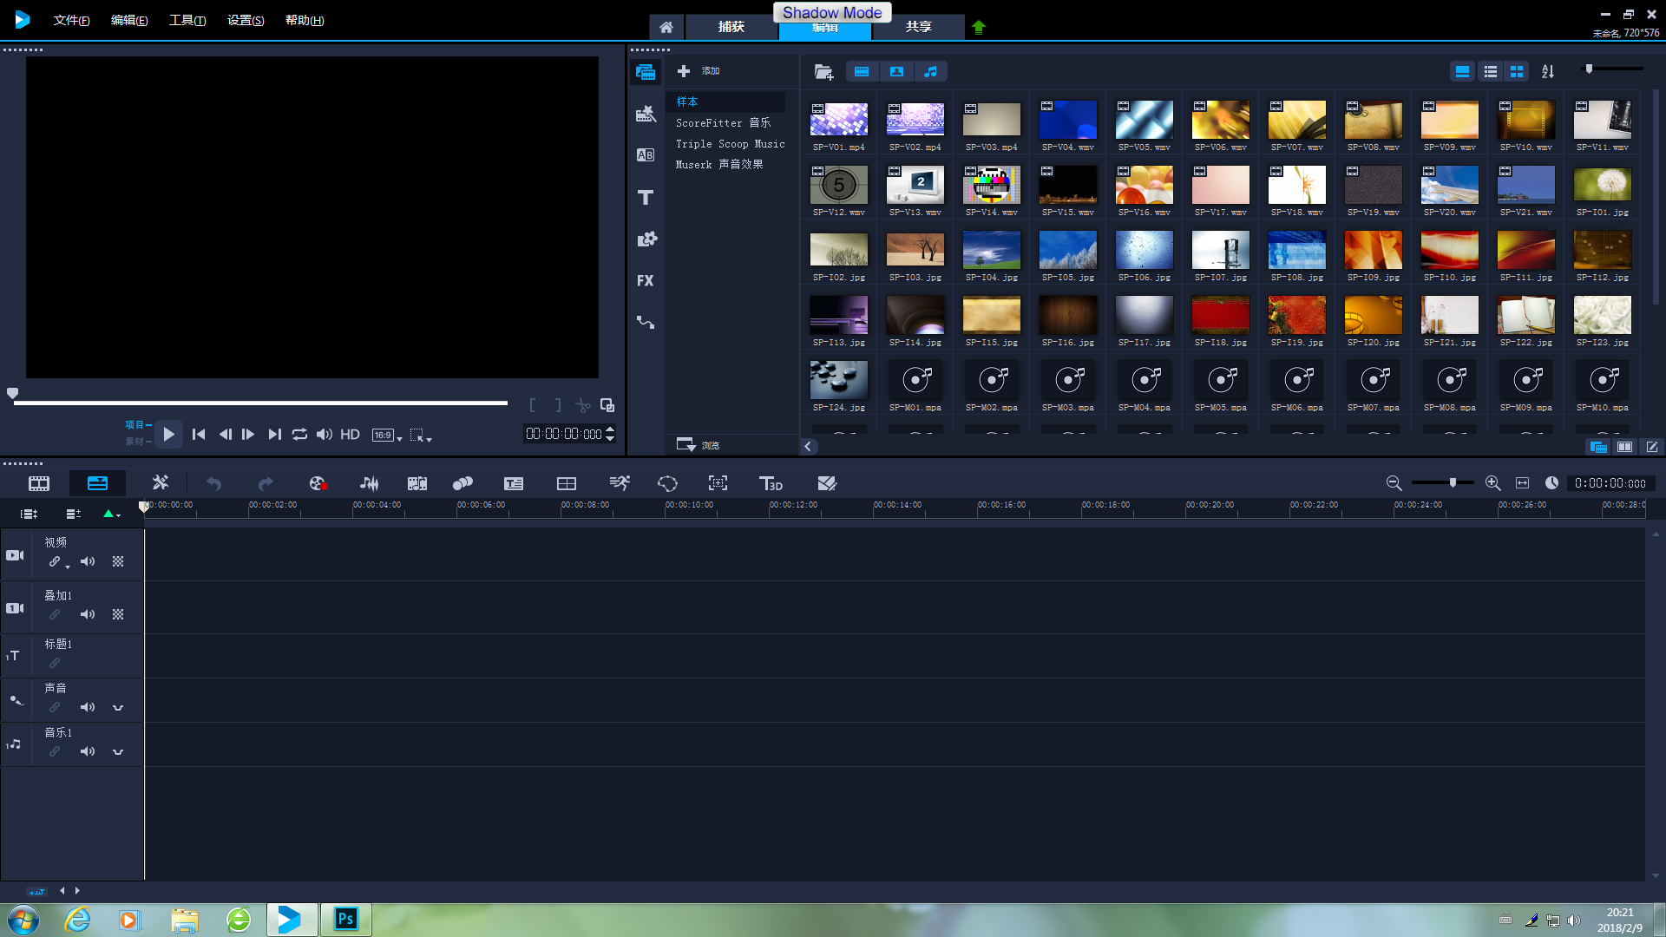Screen dimensions: 1666x937
Task: Open the Title library T icon
Action: (x=646, y=198)
